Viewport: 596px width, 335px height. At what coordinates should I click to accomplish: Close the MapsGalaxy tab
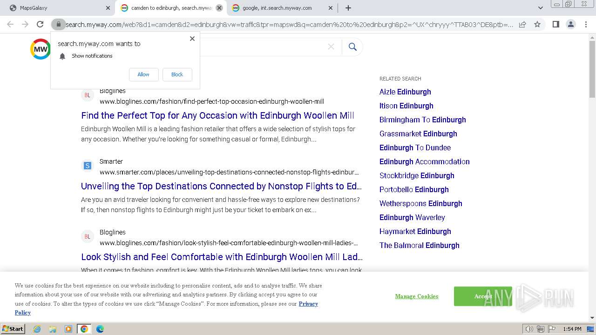108,8
